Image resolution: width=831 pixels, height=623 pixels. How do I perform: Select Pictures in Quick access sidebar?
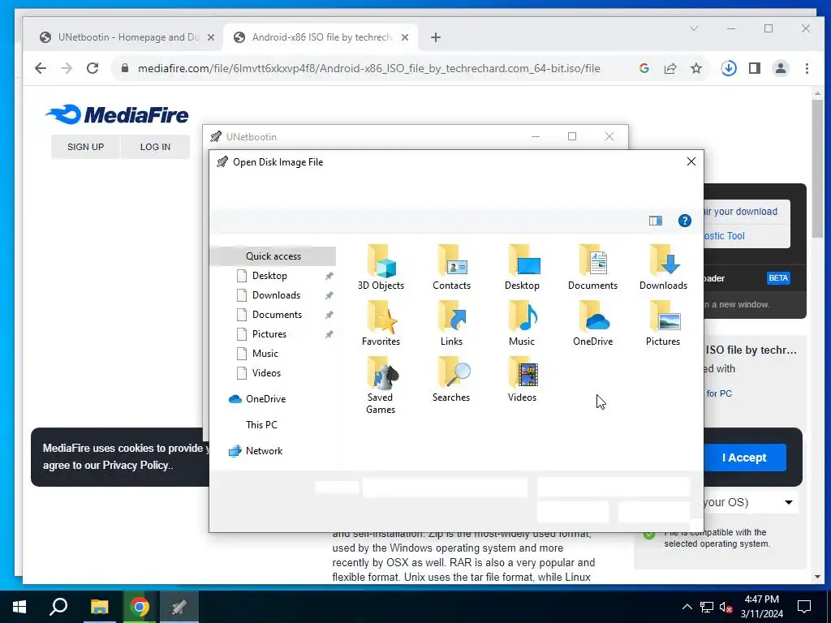(269, 334)
